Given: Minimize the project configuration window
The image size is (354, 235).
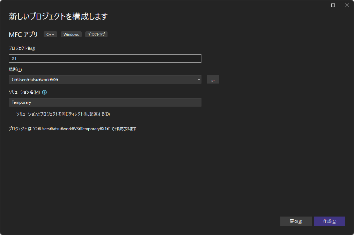Looking at the screenshot, I should pos(319,5).
